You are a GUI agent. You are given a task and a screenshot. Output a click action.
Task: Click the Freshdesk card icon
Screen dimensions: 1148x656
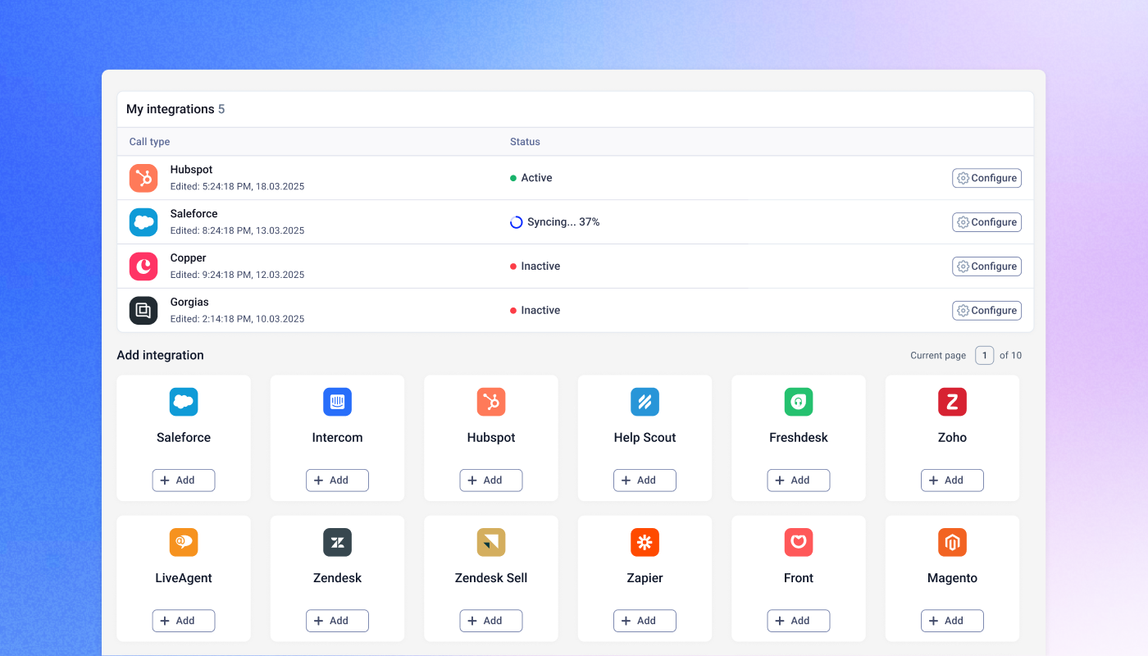[x=799, y=402]
